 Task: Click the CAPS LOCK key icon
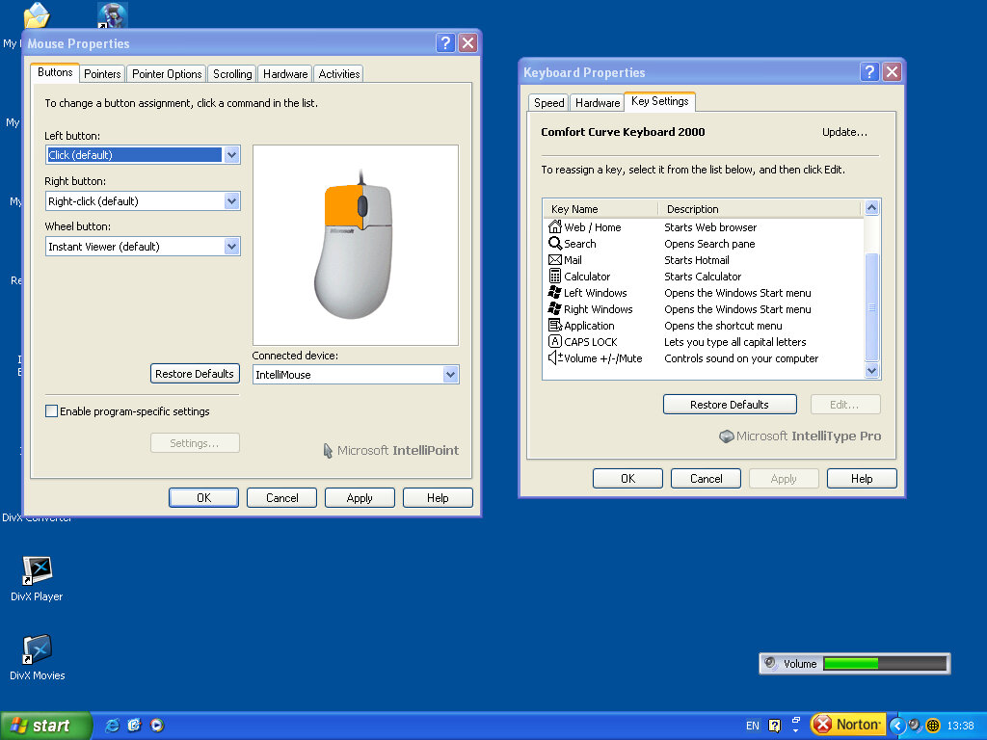pyautogui.click(x=554, y=342)
